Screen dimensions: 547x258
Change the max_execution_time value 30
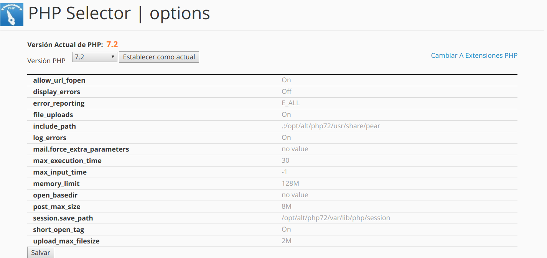tap(285, 160)
